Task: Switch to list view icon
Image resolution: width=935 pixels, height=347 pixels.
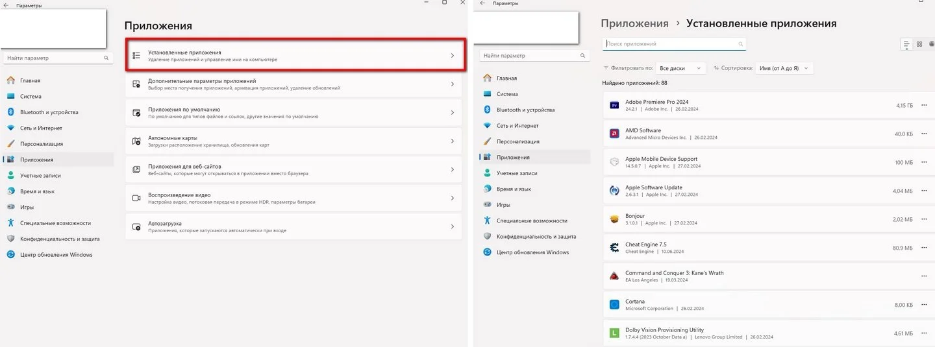Action: (x=906, y=44)
